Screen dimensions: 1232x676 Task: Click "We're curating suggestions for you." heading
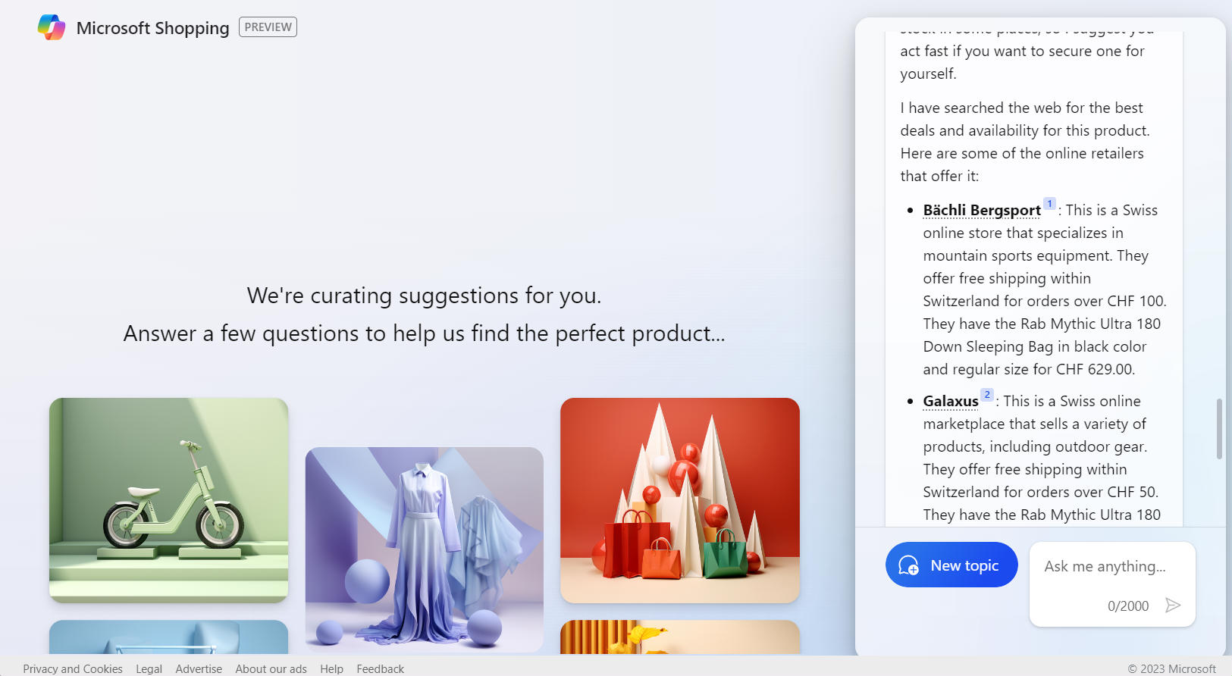[425, 296]
